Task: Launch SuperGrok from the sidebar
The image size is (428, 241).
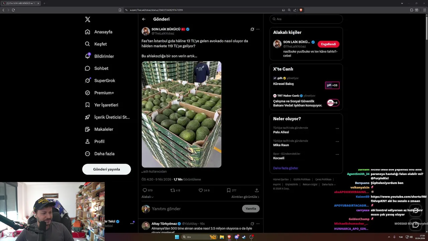Action: (100, 80)
